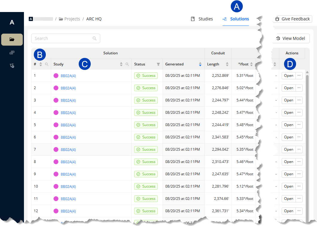Screen dimensions: 317x226
Task: Open more actions for solution row 6
Action: [299, 137]
